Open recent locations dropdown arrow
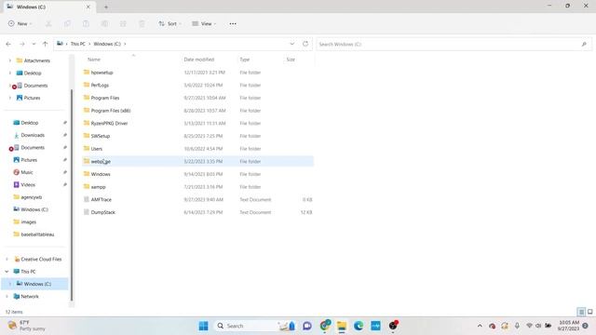Viewport: 596px width, 335px height. pyautogui.click(x=34, y=44)
